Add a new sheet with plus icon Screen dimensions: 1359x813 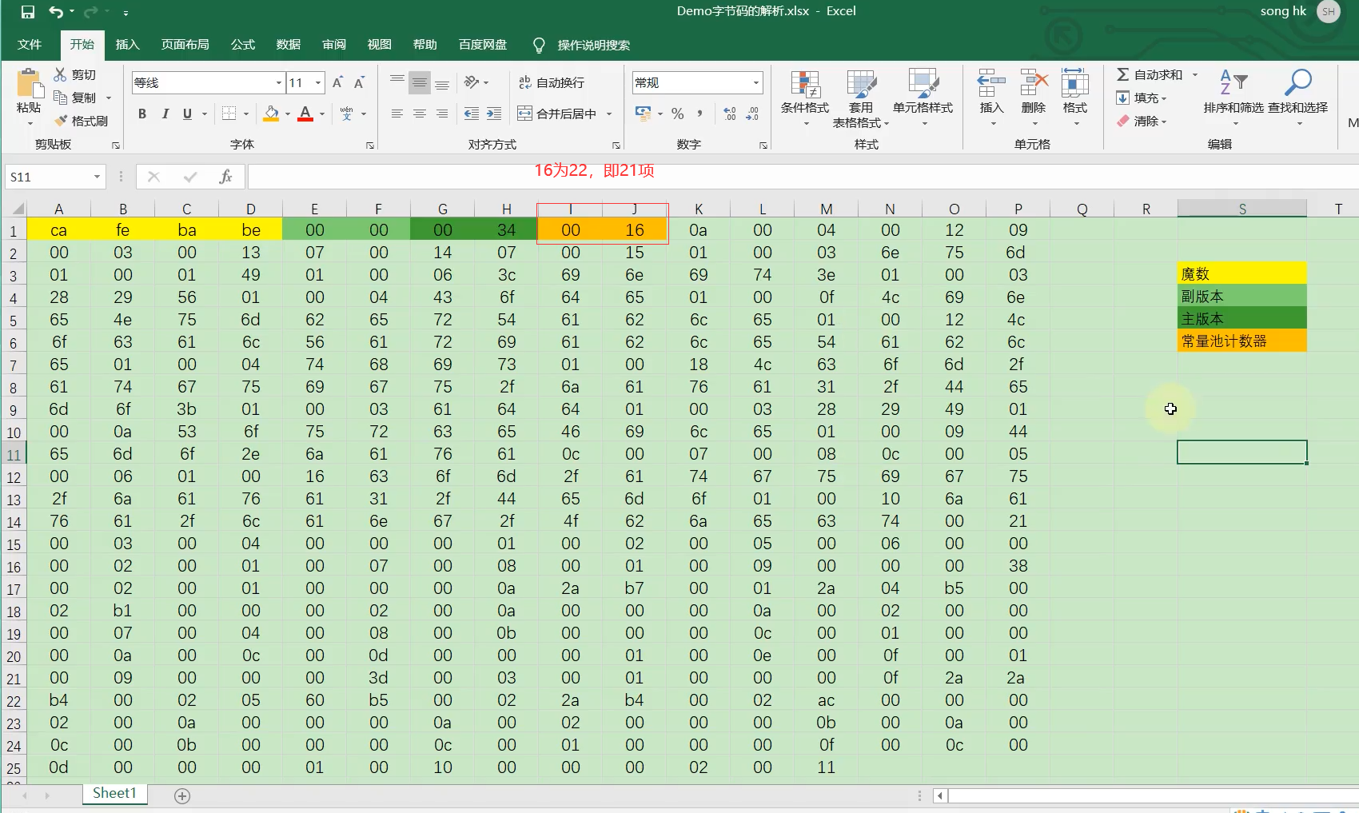click(182, 795)
